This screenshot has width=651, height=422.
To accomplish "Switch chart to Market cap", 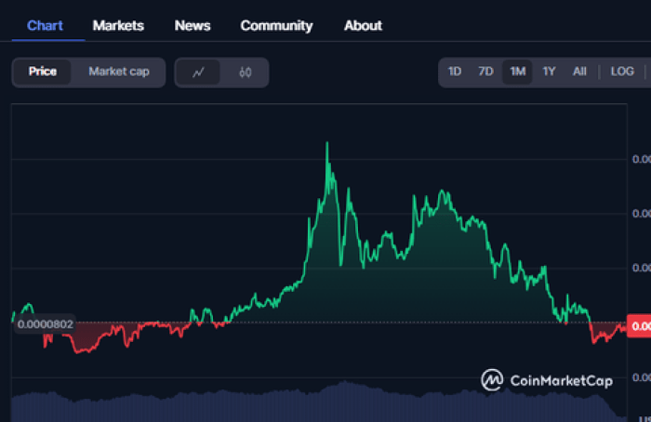I will [x=119, y=72].
